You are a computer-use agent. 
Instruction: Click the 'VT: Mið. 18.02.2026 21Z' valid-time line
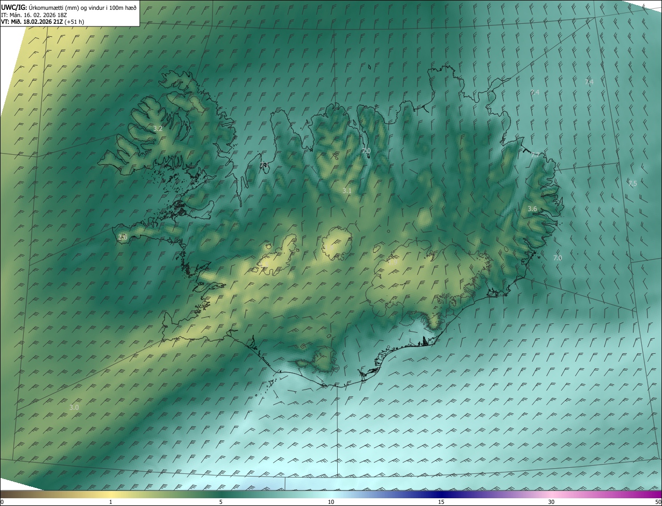[42, 22]
